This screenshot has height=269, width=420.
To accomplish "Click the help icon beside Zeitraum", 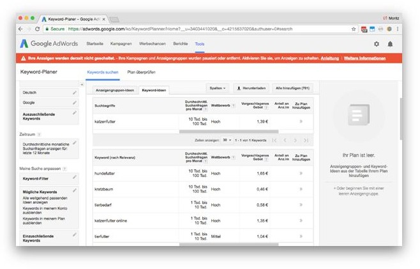I will 39,135.
